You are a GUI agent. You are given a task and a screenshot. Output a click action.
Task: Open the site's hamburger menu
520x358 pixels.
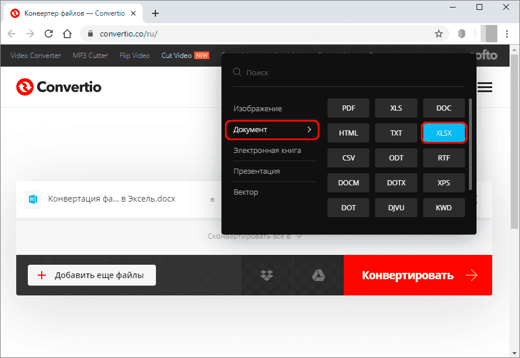(485, 87)
